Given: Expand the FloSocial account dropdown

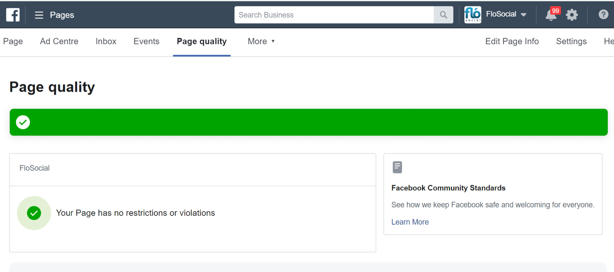Looking at the screenshot, I should pyautogui.click(x=523, y=15).
